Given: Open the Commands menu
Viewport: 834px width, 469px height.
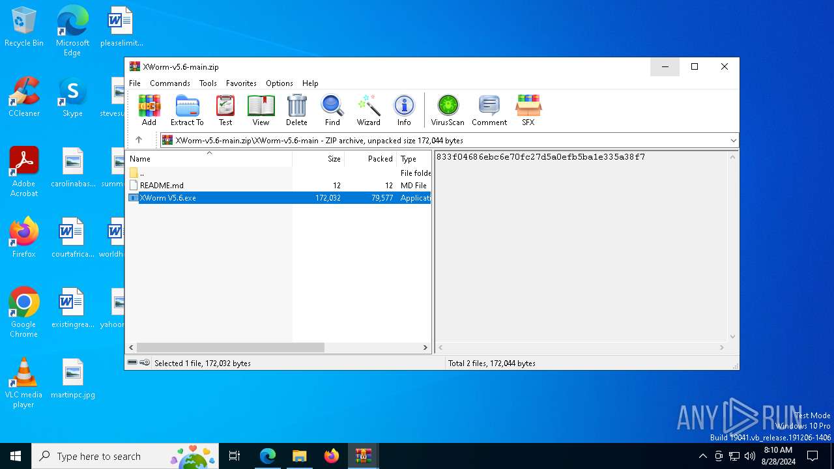Looking at the screenshot, I should 170,83.
